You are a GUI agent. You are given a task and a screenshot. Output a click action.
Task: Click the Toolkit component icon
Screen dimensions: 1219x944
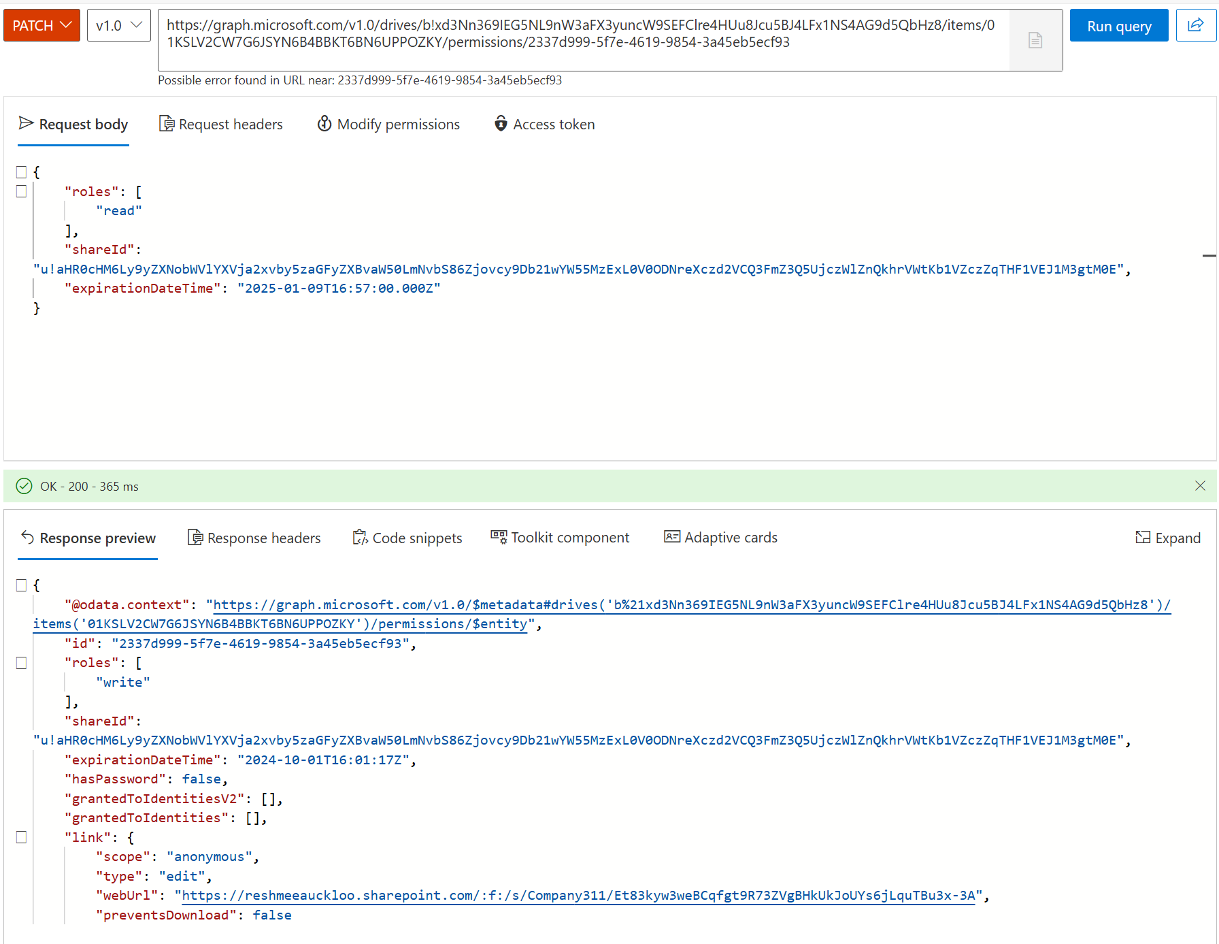tap(499, 537)
